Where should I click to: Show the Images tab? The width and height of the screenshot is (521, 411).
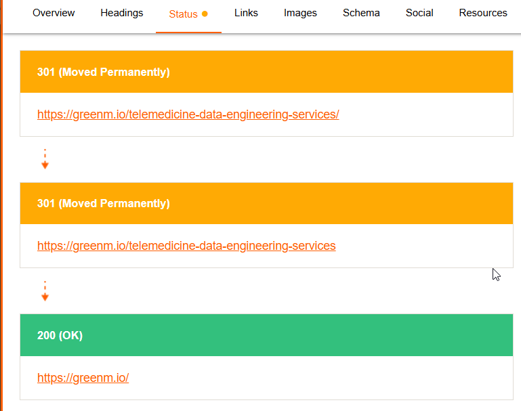[300, 13]
